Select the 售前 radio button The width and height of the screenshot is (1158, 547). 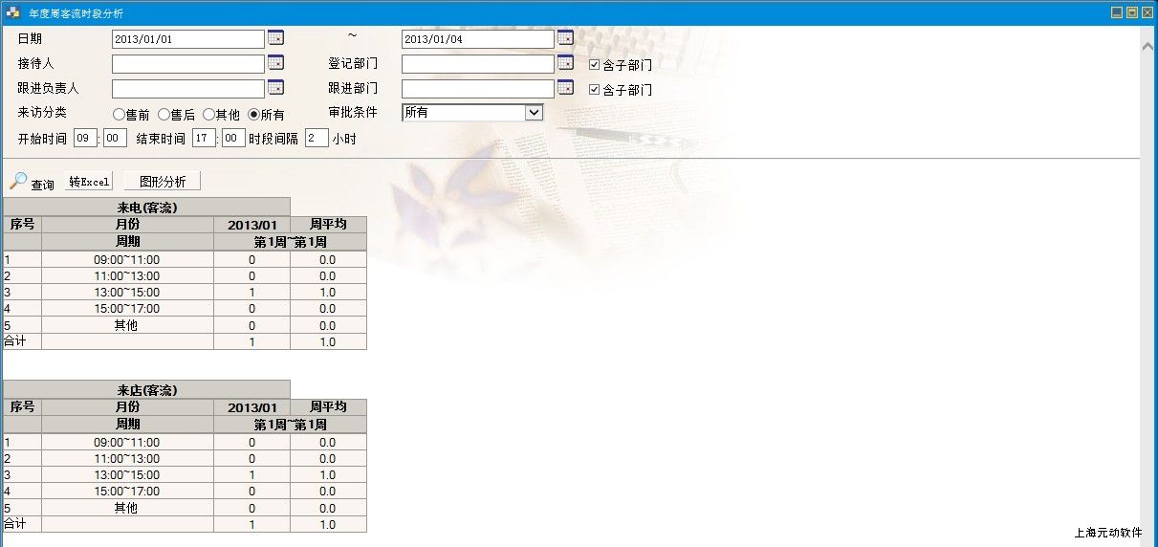tap(119, 114)
